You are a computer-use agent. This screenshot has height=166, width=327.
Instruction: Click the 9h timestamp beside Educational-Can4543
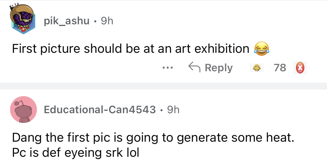tap(173, 110)
